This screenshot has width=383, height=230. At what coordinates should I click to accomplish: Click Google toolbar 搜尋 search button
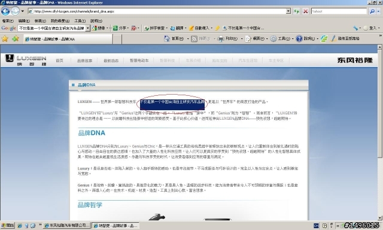click(x=98, y=28)
